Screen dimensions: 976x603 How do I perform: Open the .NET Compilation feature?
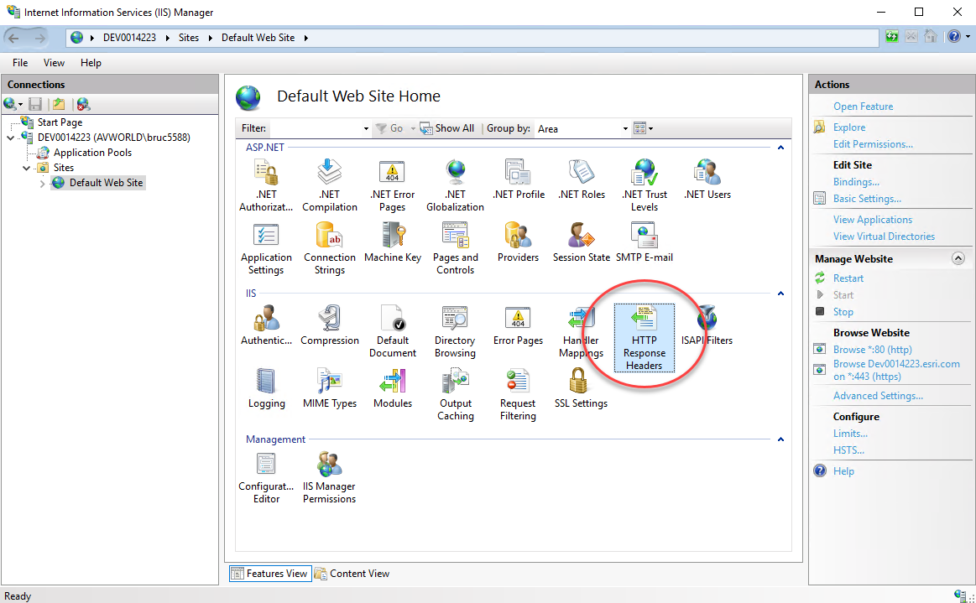point(329,185)
